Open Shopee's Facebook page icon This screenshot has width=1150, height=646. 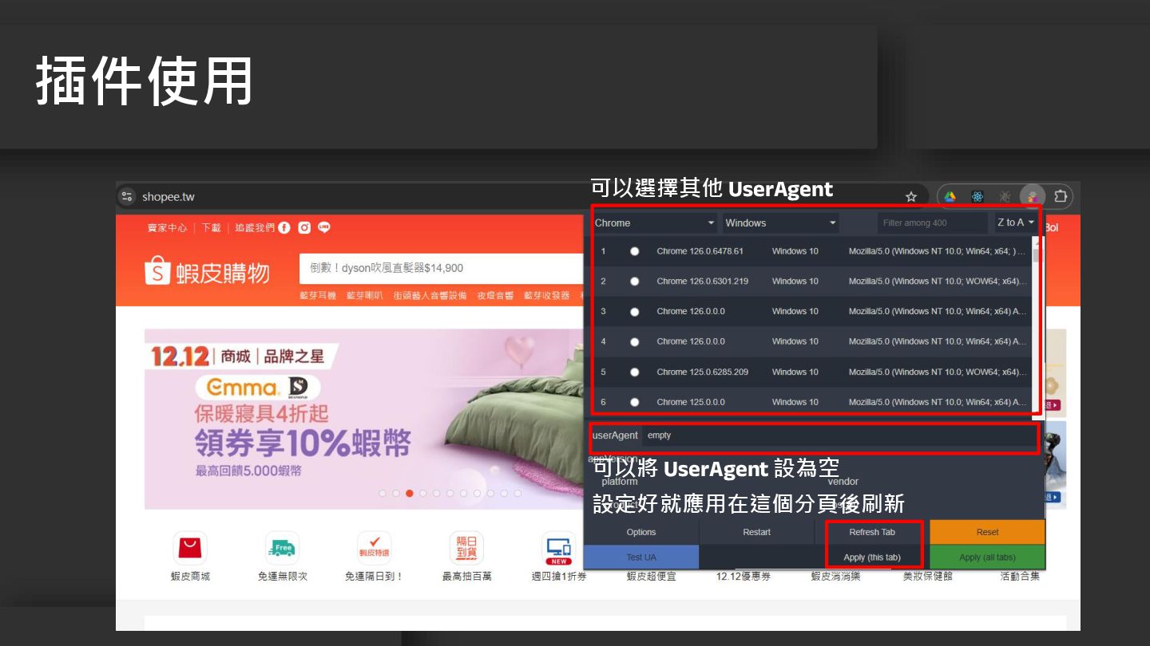tap(284, 227)
